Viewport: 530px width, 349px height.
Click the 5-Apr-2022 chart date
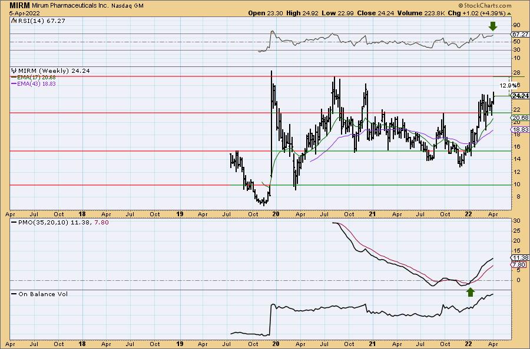point(25,14)
